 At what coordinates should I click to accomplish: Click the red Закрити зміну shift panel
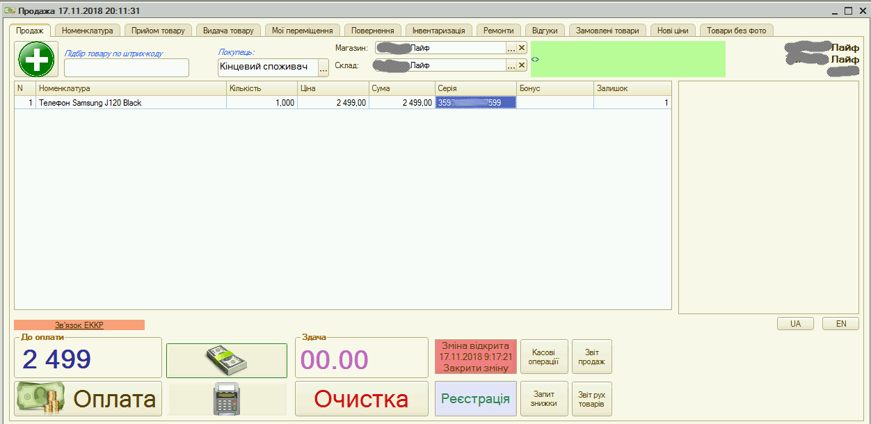(x=476, y=357)
